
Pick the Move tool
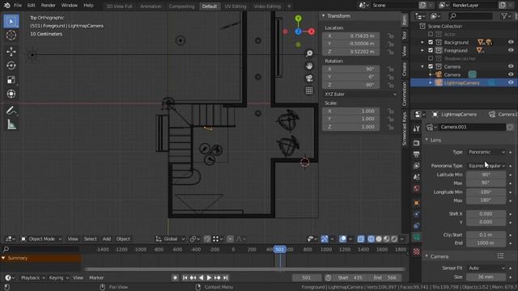point(11,52)
